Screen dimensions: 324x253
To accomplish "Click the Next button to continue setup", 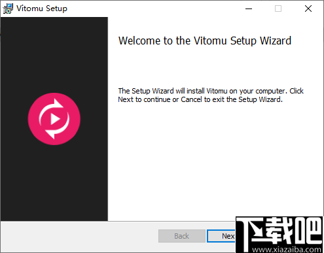I will tap(221, 236).
